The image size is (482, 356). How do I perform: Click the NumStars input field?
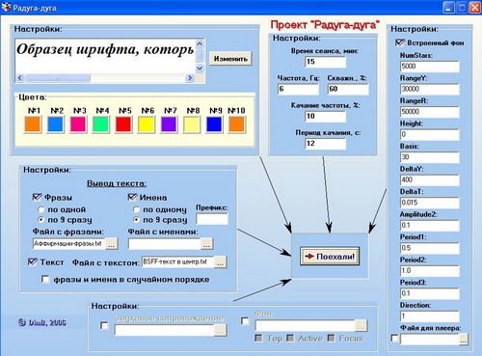430,67
